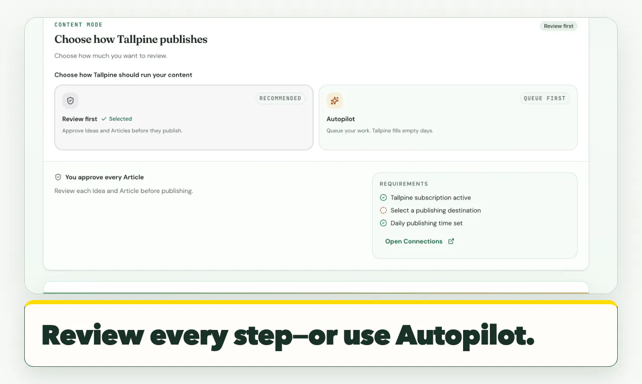Viewport: 642px width, 384px height.
Task: Click Approve Ideas and Articles before they publish
Action: pos(122,130)
